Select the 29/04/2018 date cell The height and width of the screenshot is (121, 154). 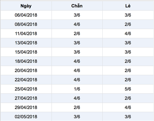[26, 107]
